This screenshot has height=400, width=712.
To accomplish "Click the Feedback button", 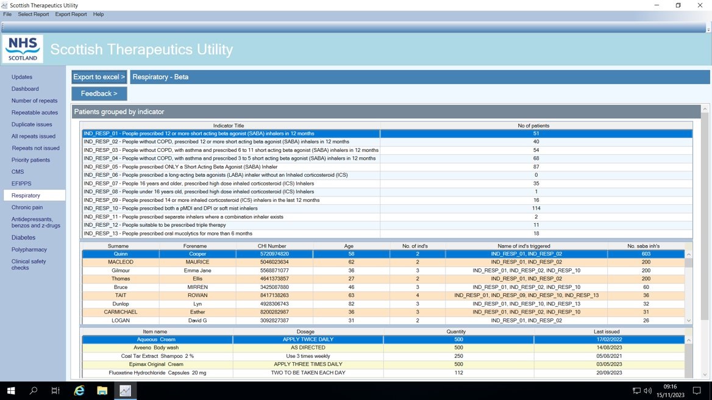I will click(x=99, y=93).
